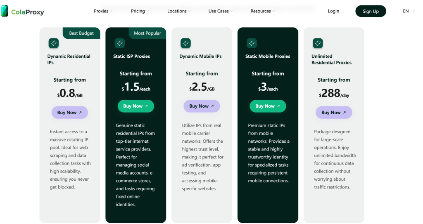
Task: Click the sparkle icon on Static Mobile Proxies card
Action: click(x=252, y=43)
